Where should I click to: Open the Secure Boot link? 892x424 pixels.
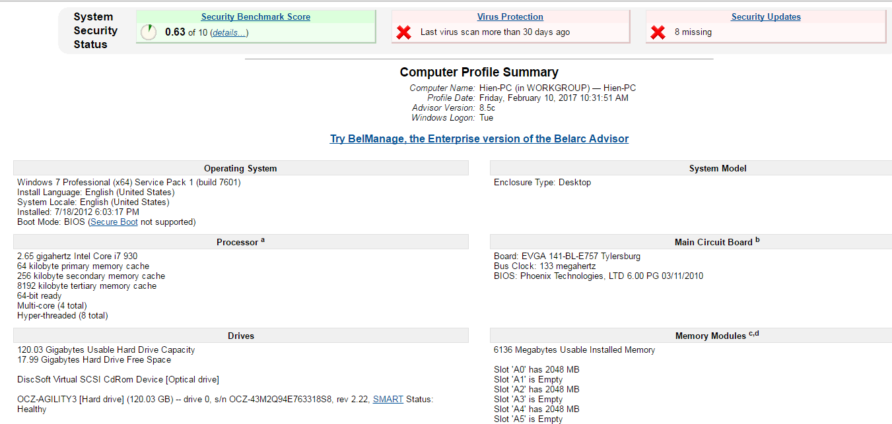[114, 222]
